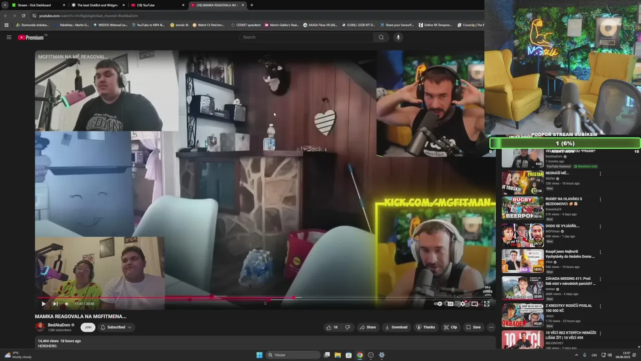Download this video
This screenshot has height=361, width=641.
coord(396,327)
